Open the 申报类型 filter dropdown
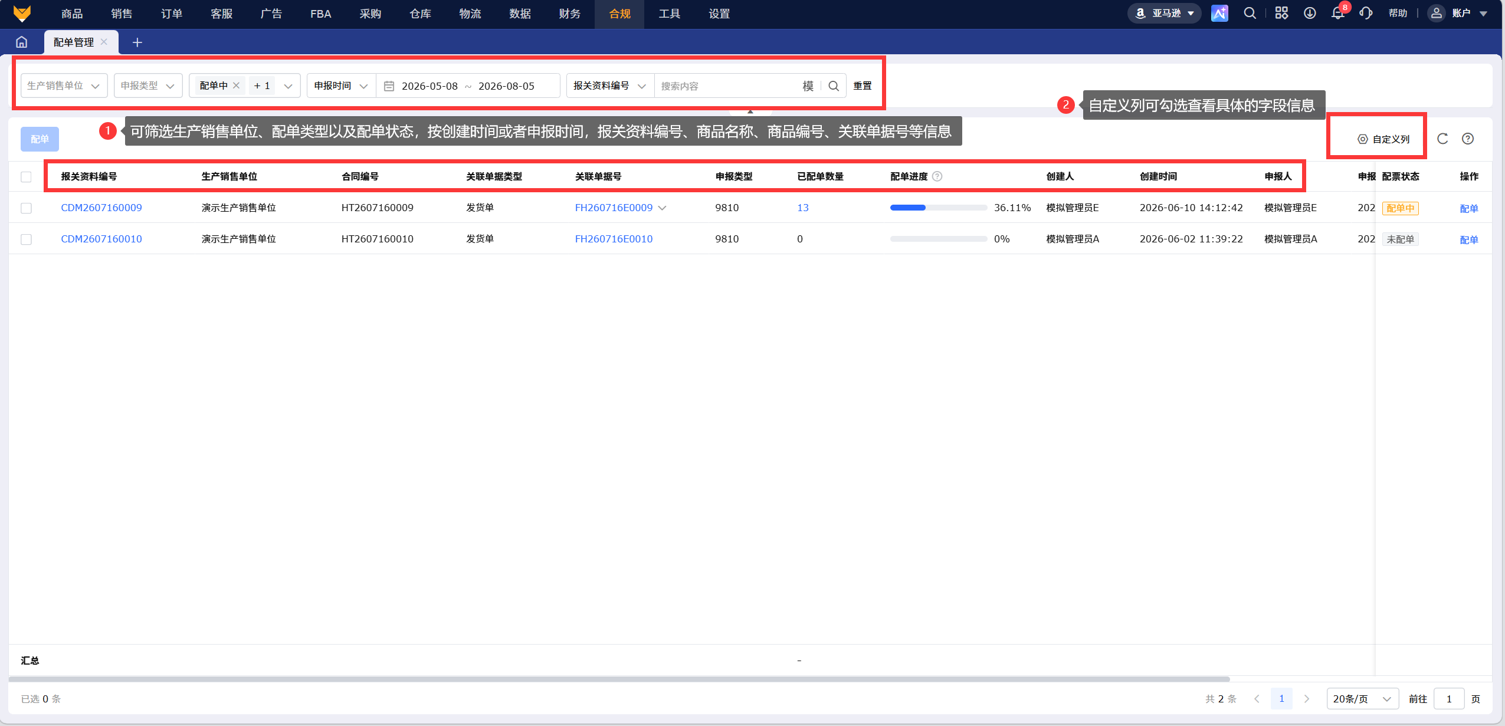The height and width of the screenshot is (726, 1505). pyautogui.click(x=148, y=86)
